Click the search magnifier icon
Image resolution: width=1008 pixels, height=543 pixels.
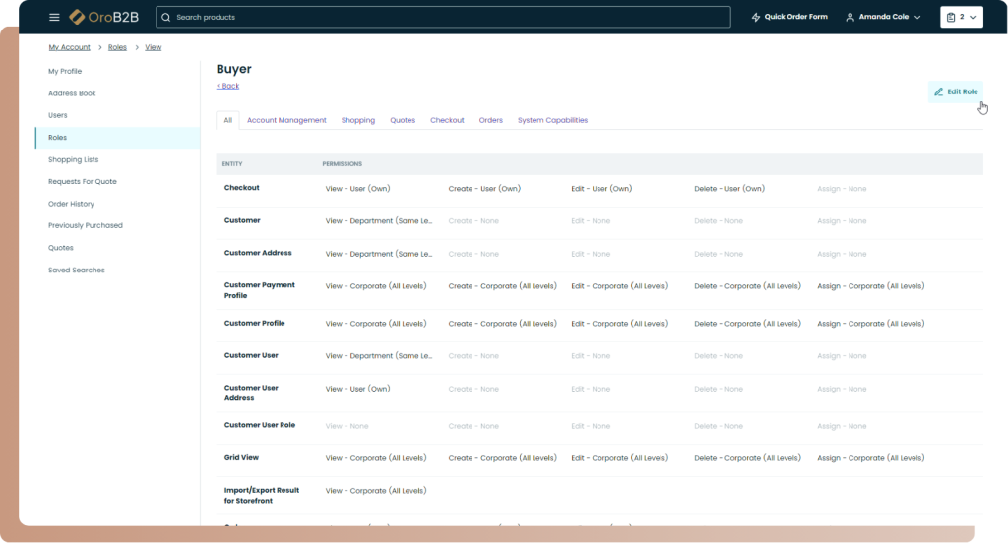(165, 17)
